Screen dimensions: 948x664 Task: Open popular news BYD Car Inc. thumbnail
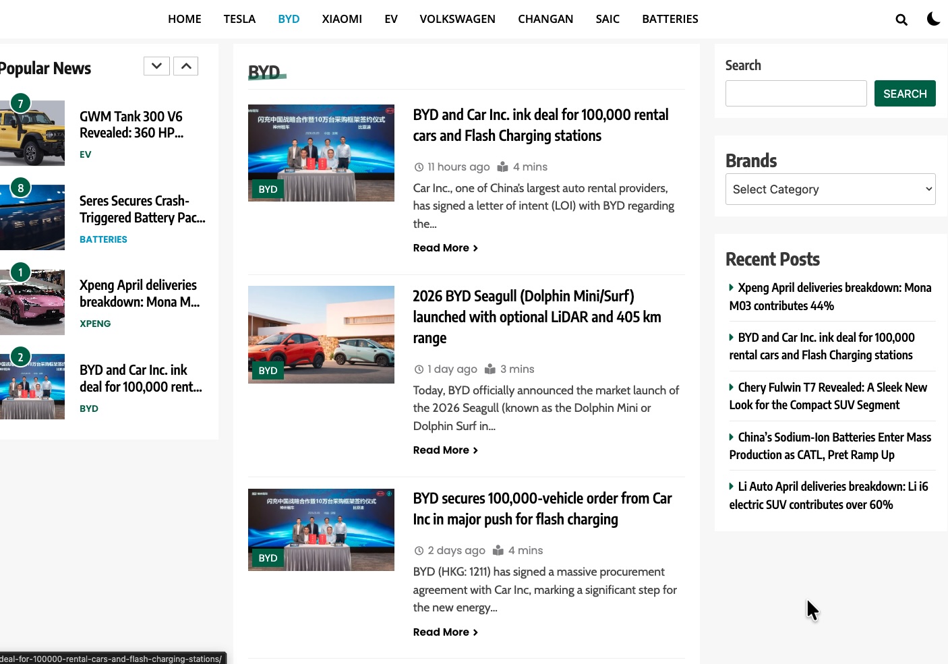tap(32, 386)
